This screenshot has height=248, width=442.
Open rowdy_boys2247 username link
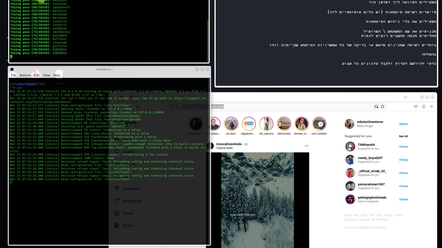click(370, 158)
